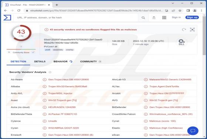Viewport: 207px width, 139px height.
Task: Click the install app icon in address bar
Action: pyautogui.click(x=167, y=11)
